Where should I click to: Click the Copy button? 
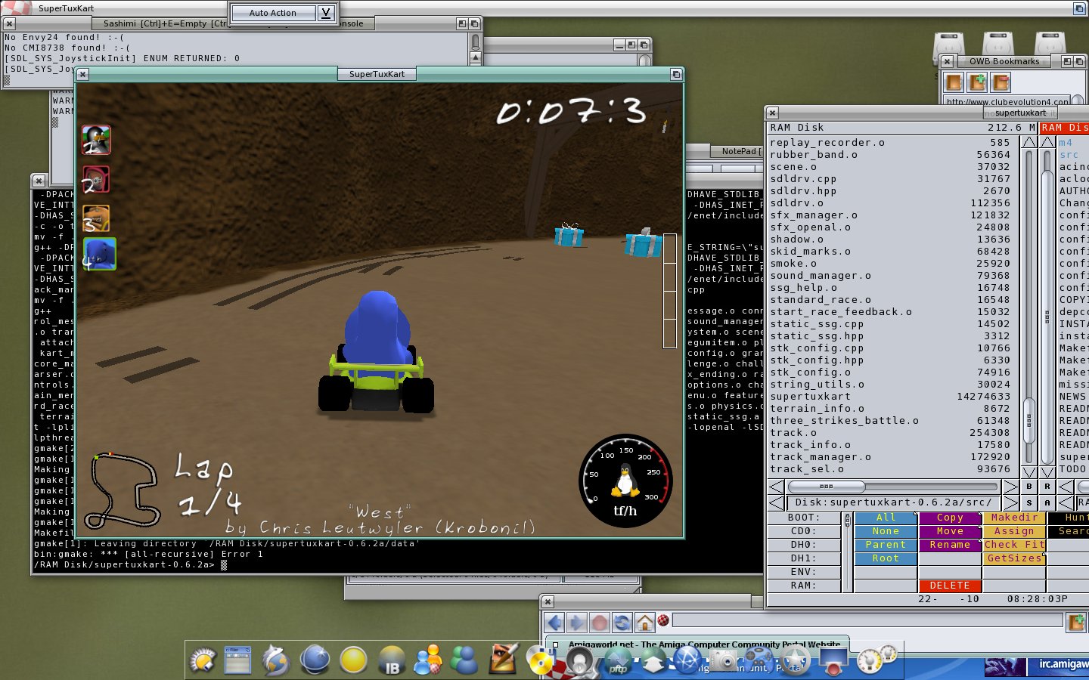tap(950, 518)
